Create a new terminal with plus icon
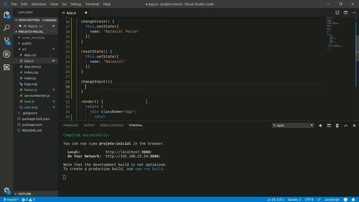Image resolution: width=359 pixels, height=202 pixels. click(x=320, y=126)
